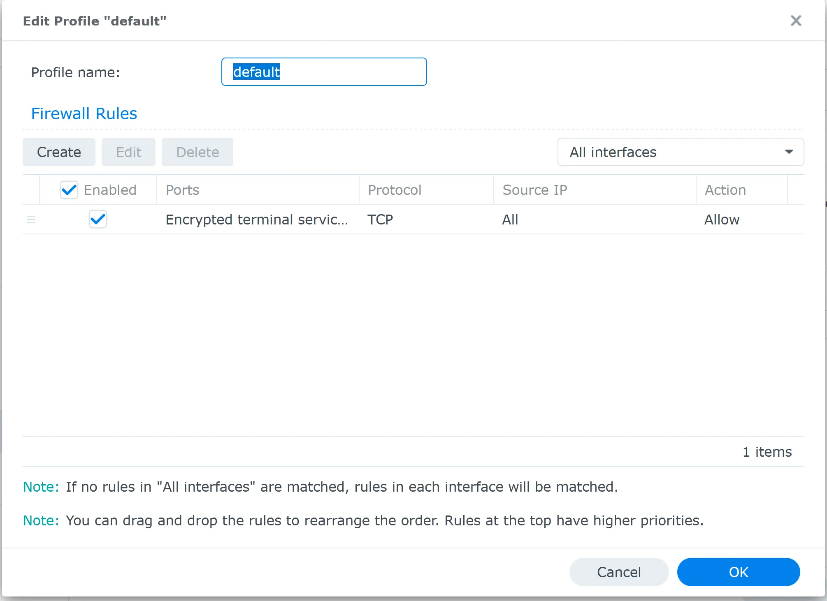The width and height of the screenshot is (827, 601).
Task: Toggle the Enabled header checkbox
Action: click(x=69, y=190)
